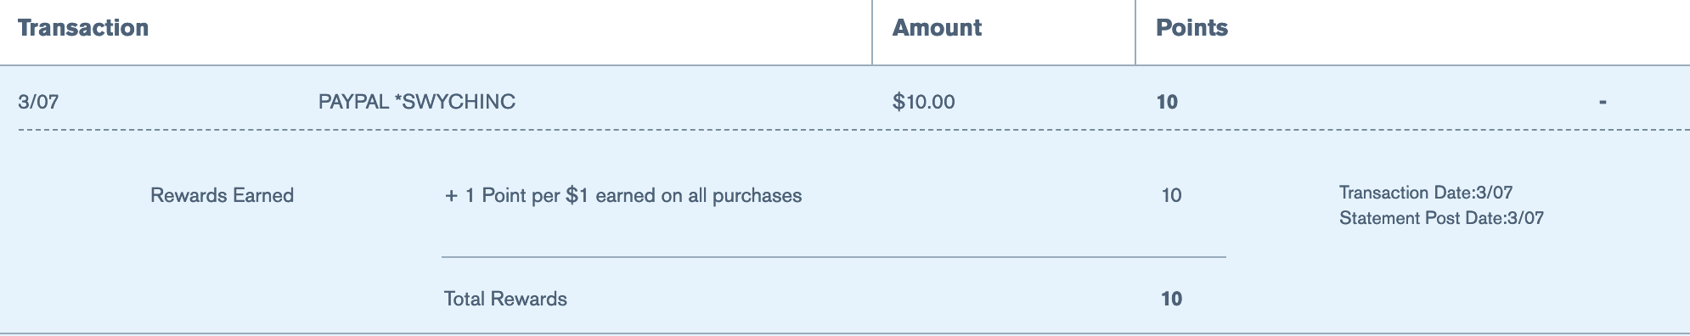Image resolution: width=1690 pixels, height=336 pixels.
Task: Click the bold 10 points in the PAYPAL row
Action: point(1167,102)
